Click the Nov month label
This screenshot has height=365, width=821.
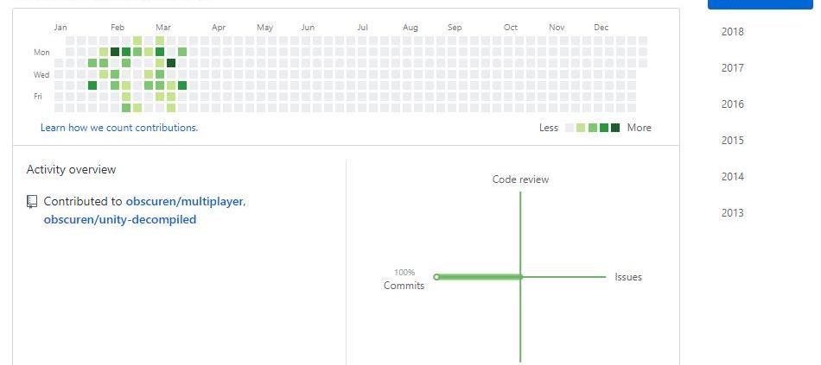point(557,28)
